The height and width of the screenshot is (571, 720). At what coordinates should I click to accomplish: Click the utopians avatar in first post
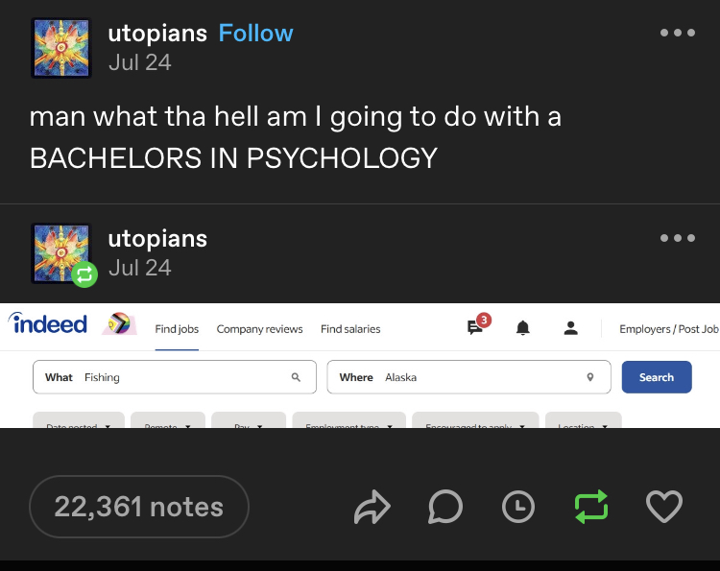61,48
